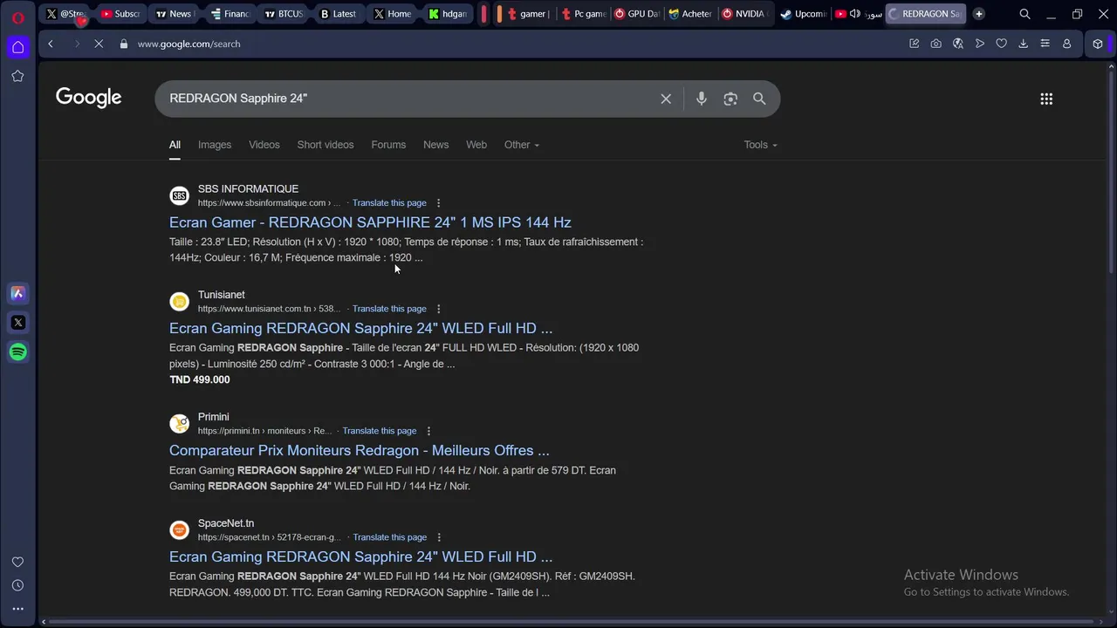The image size is (1117, 628).
Task: Go to the Google logo homepage
Action: [x=88, y=98]
